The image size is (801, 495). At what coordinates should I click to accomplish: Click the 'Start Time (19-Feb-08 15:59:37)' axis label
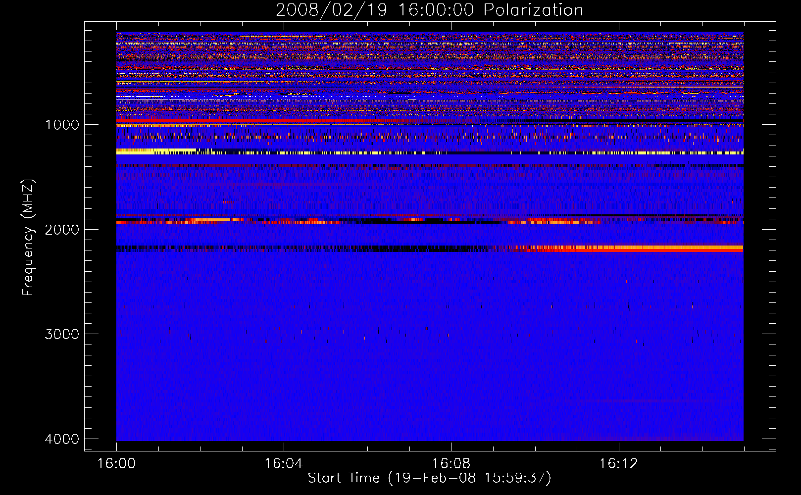click(429, 478)
